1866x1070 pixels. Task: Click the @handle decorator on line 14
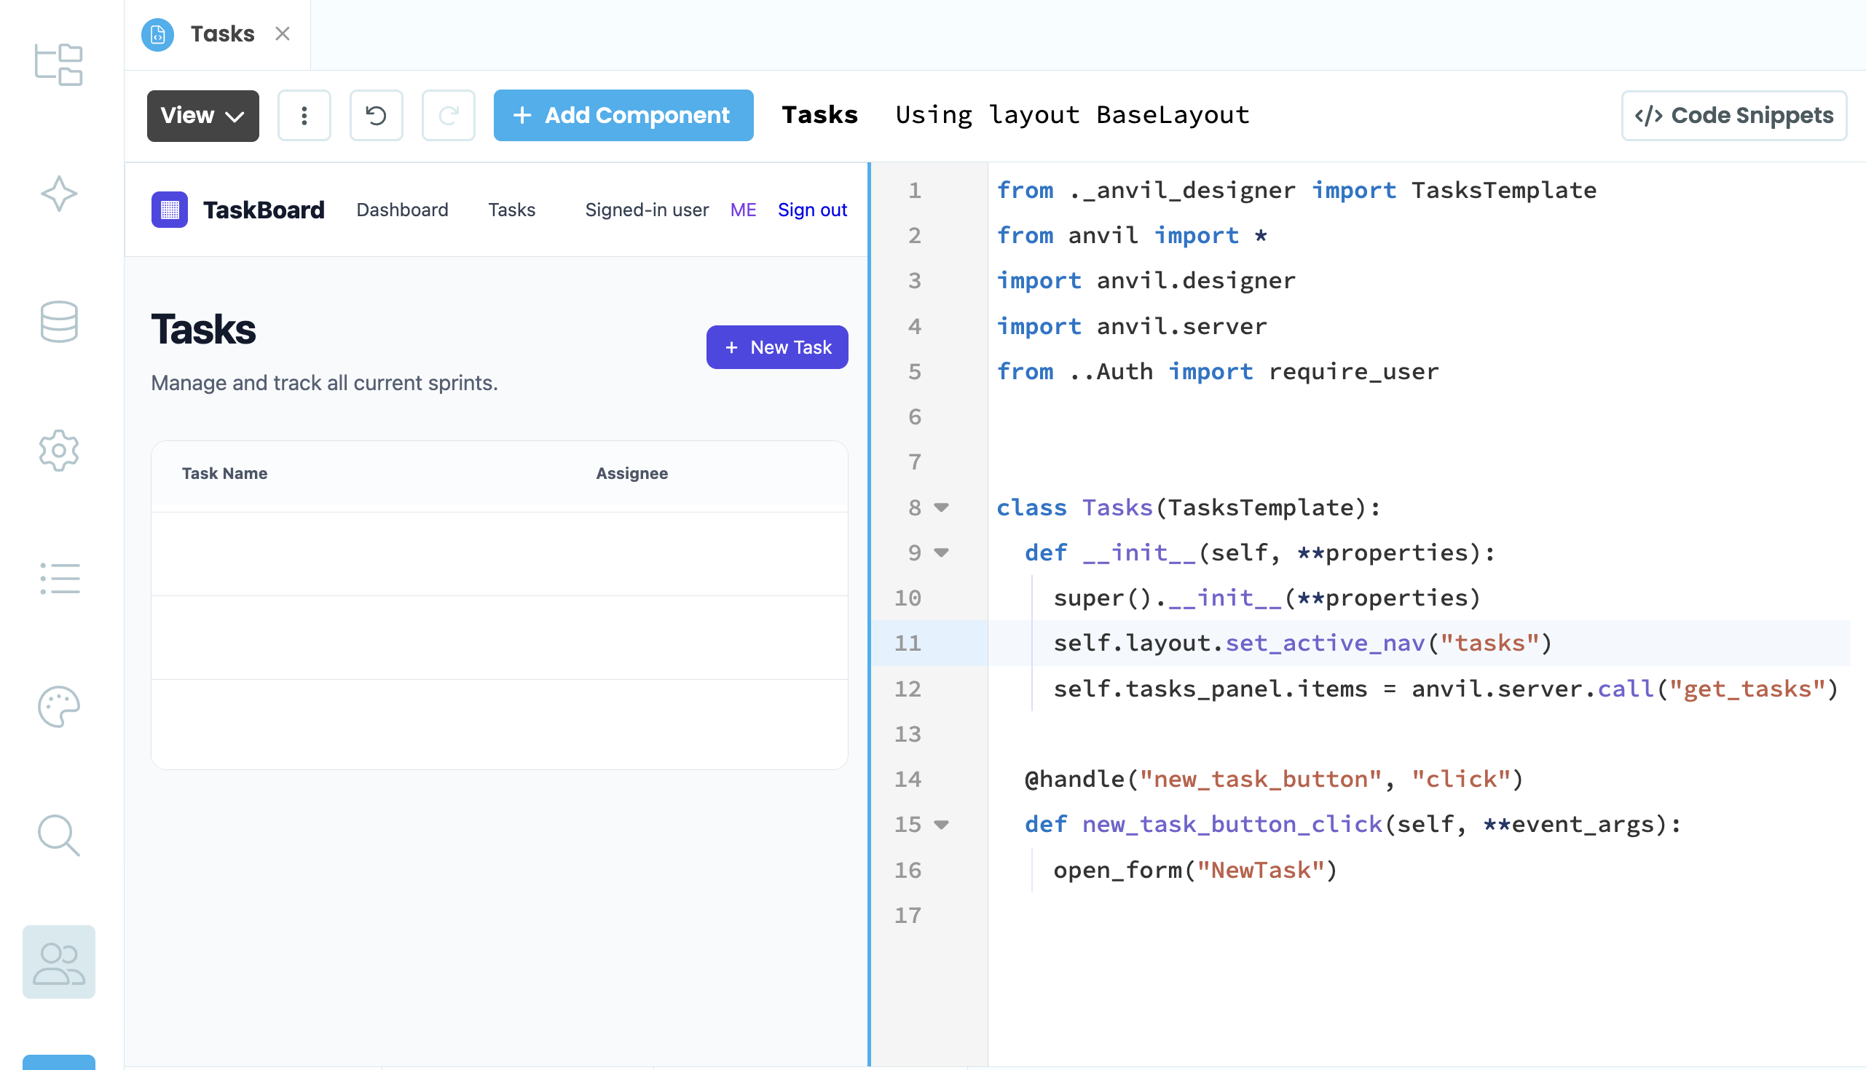click(x=1273, y=779)
